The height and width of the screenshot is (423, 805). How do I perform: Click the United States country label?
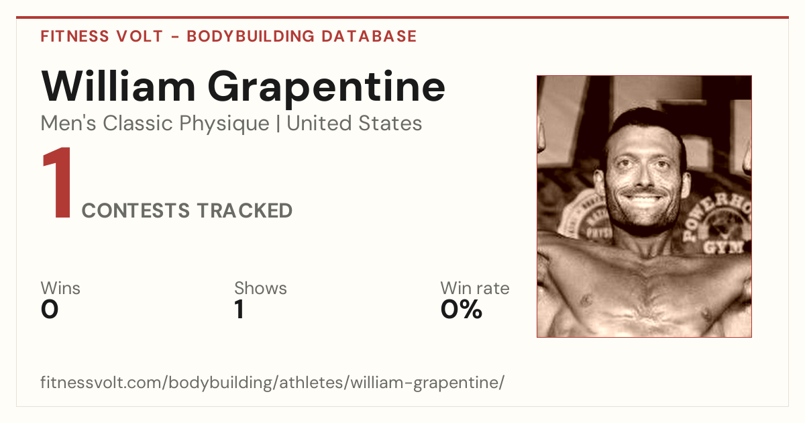pyautogui.click(x=354, y=124)
